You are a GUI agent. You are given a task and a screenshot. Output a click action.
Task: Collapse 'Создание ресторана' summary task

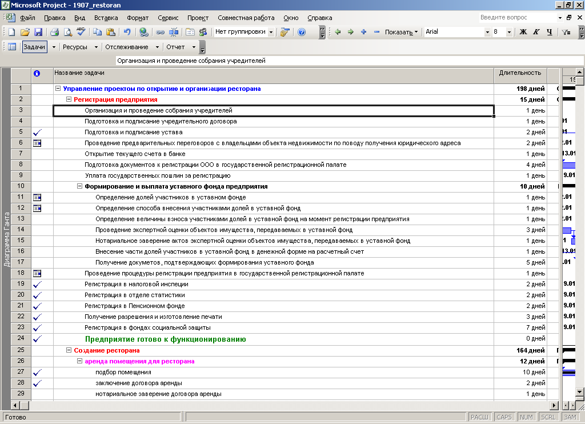point(69,350)
